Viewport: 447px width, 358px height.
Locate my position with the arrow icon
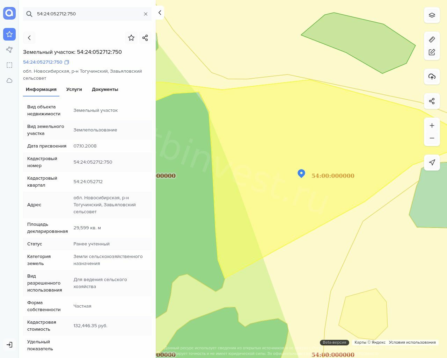coord(432,163)
